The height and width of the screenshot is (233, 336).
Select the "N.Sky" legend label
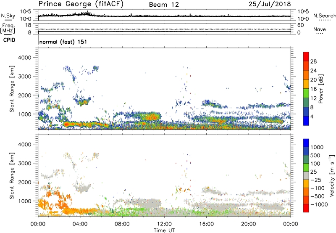(8, 16)
